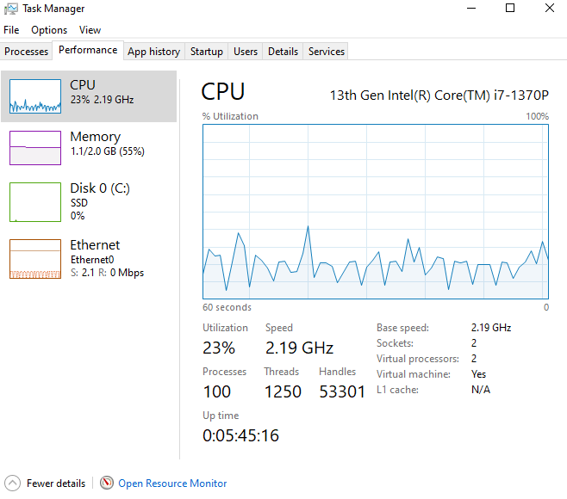Switch to the Processes tab
567x499 pixels.
(27, 52)
